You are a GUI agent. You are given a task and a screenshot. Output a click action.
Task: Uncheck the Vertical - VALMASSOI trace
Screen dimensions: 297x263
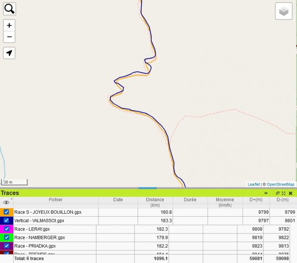(x=6, y=221)
